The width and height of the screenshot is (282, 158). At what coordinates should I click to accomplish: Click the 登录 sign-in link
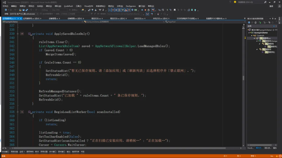271,6
